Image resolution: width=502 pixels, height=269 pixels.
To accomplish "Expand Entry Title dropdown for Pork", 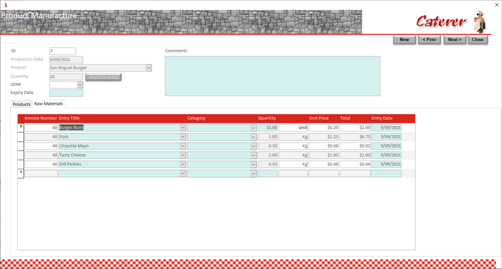I will (183, 137).
